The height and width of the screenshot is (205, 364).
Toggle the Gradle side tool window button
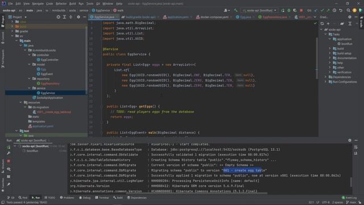coord(361,22)
